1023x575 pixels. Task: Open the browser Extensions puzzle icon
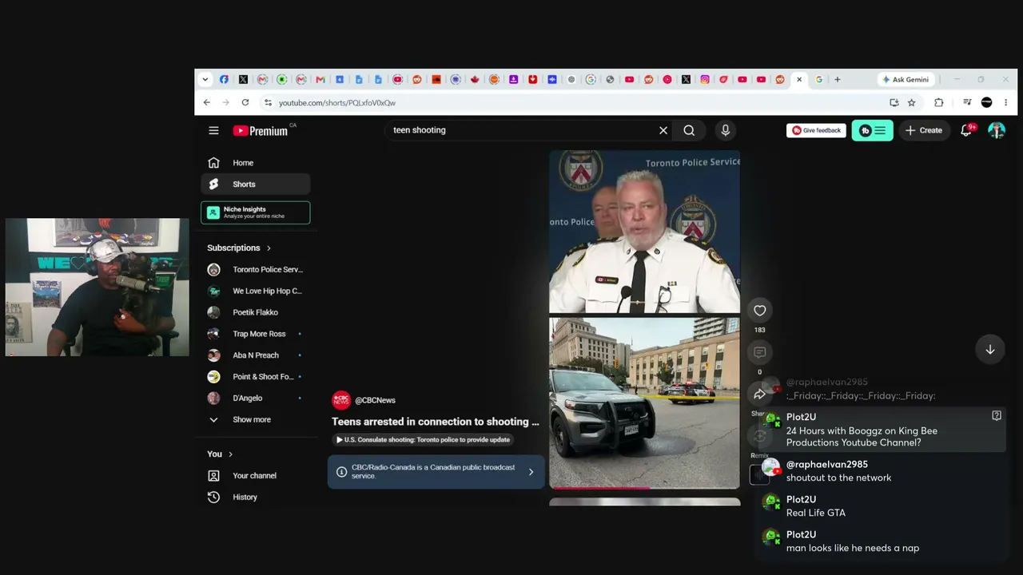(939, 102)
